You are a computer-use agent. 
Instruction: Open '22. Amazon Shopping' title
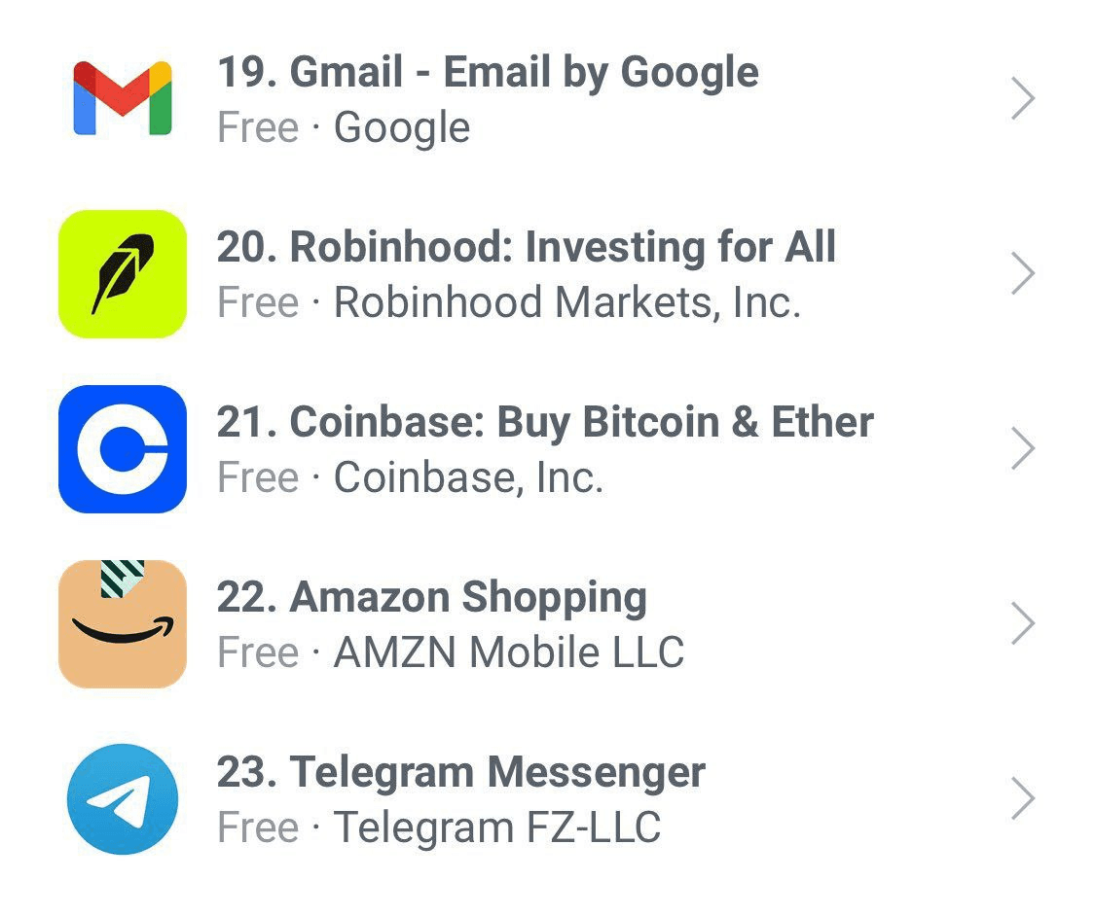click(432, 598)
